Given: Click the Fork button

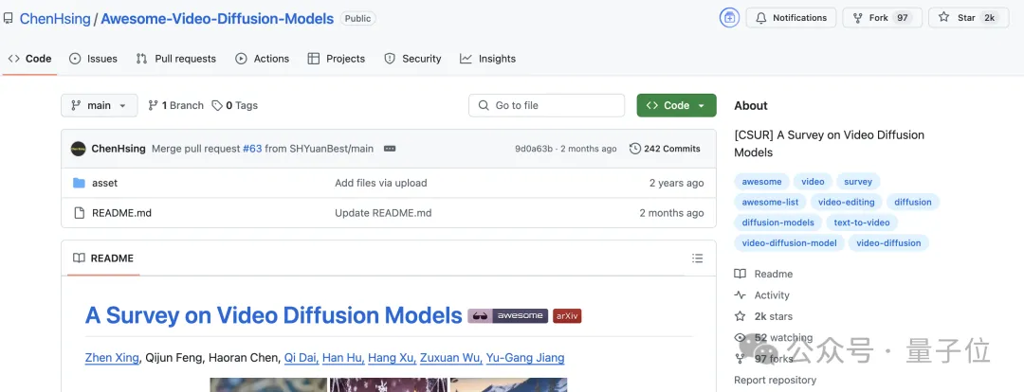Looking at the screenshot, I should [883, 18].
